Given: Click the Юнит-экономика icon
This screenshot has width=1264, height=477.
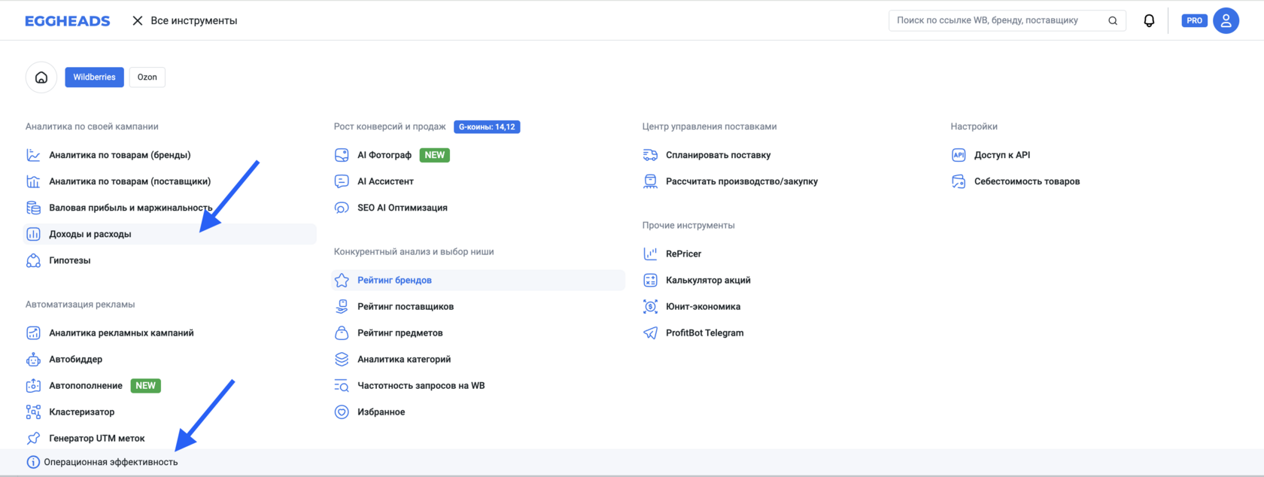Looking at the screenshot, I should (x=650, y=306).
